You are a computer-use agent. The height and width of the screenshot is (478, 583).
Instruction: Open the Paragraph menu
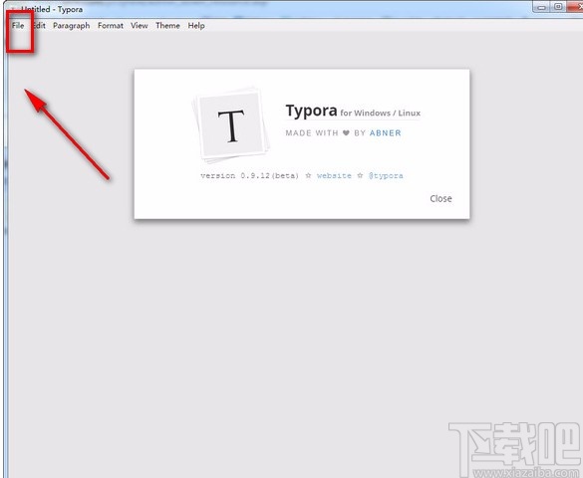tap(72, 26)
